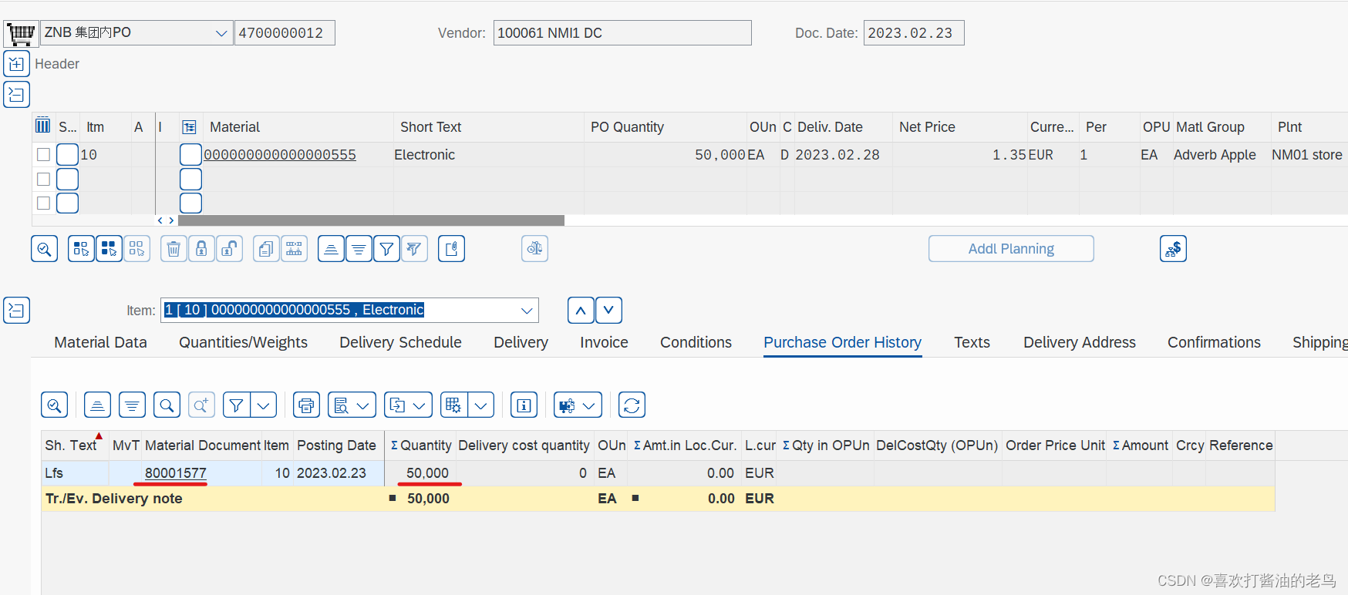Open filter options arrow in history toolbar

[x=264, y=405]
